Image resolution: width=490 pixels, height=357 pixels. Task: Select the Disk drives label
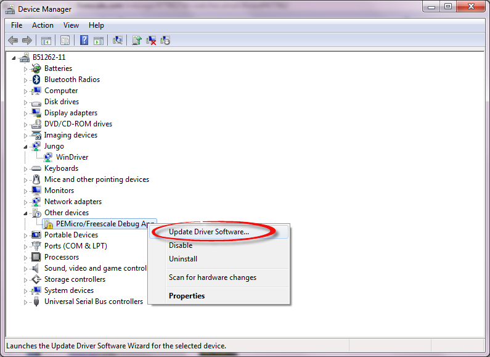[62, 102]
